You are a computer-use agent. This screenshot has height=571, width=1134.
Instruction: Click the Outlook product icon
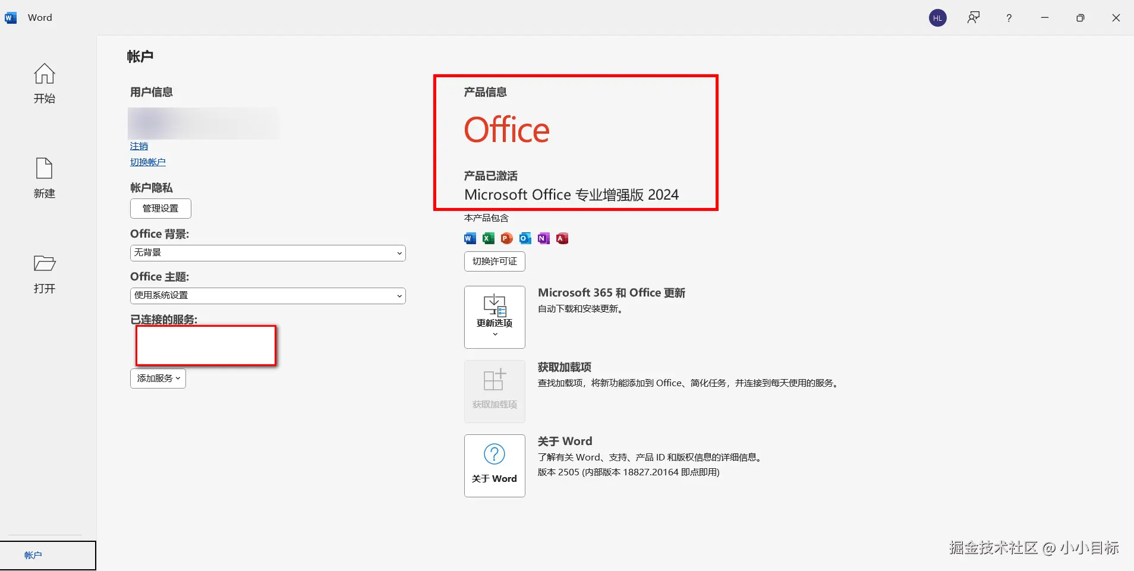pyautogui.click(x=525, y=238)
